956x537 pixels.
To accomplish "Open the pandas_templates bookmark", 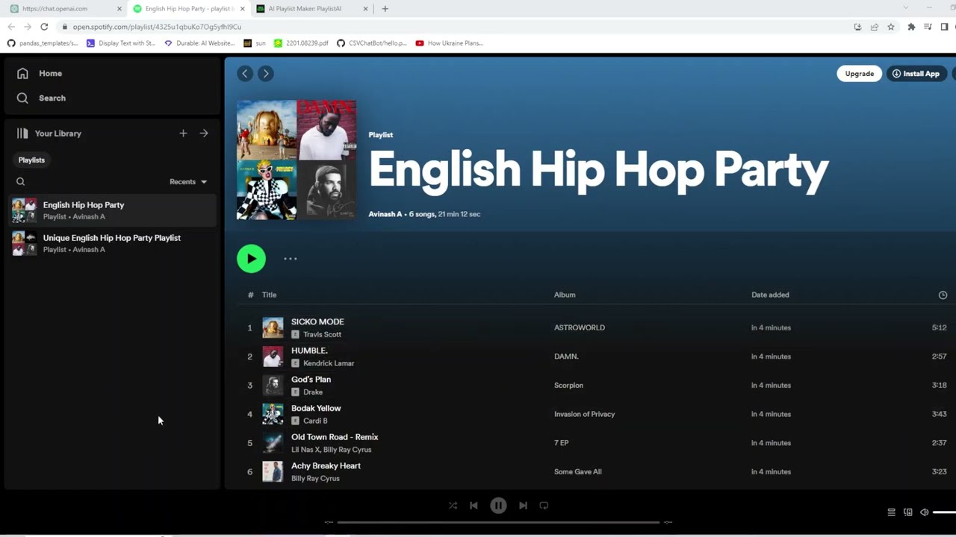I will [43, 43].
